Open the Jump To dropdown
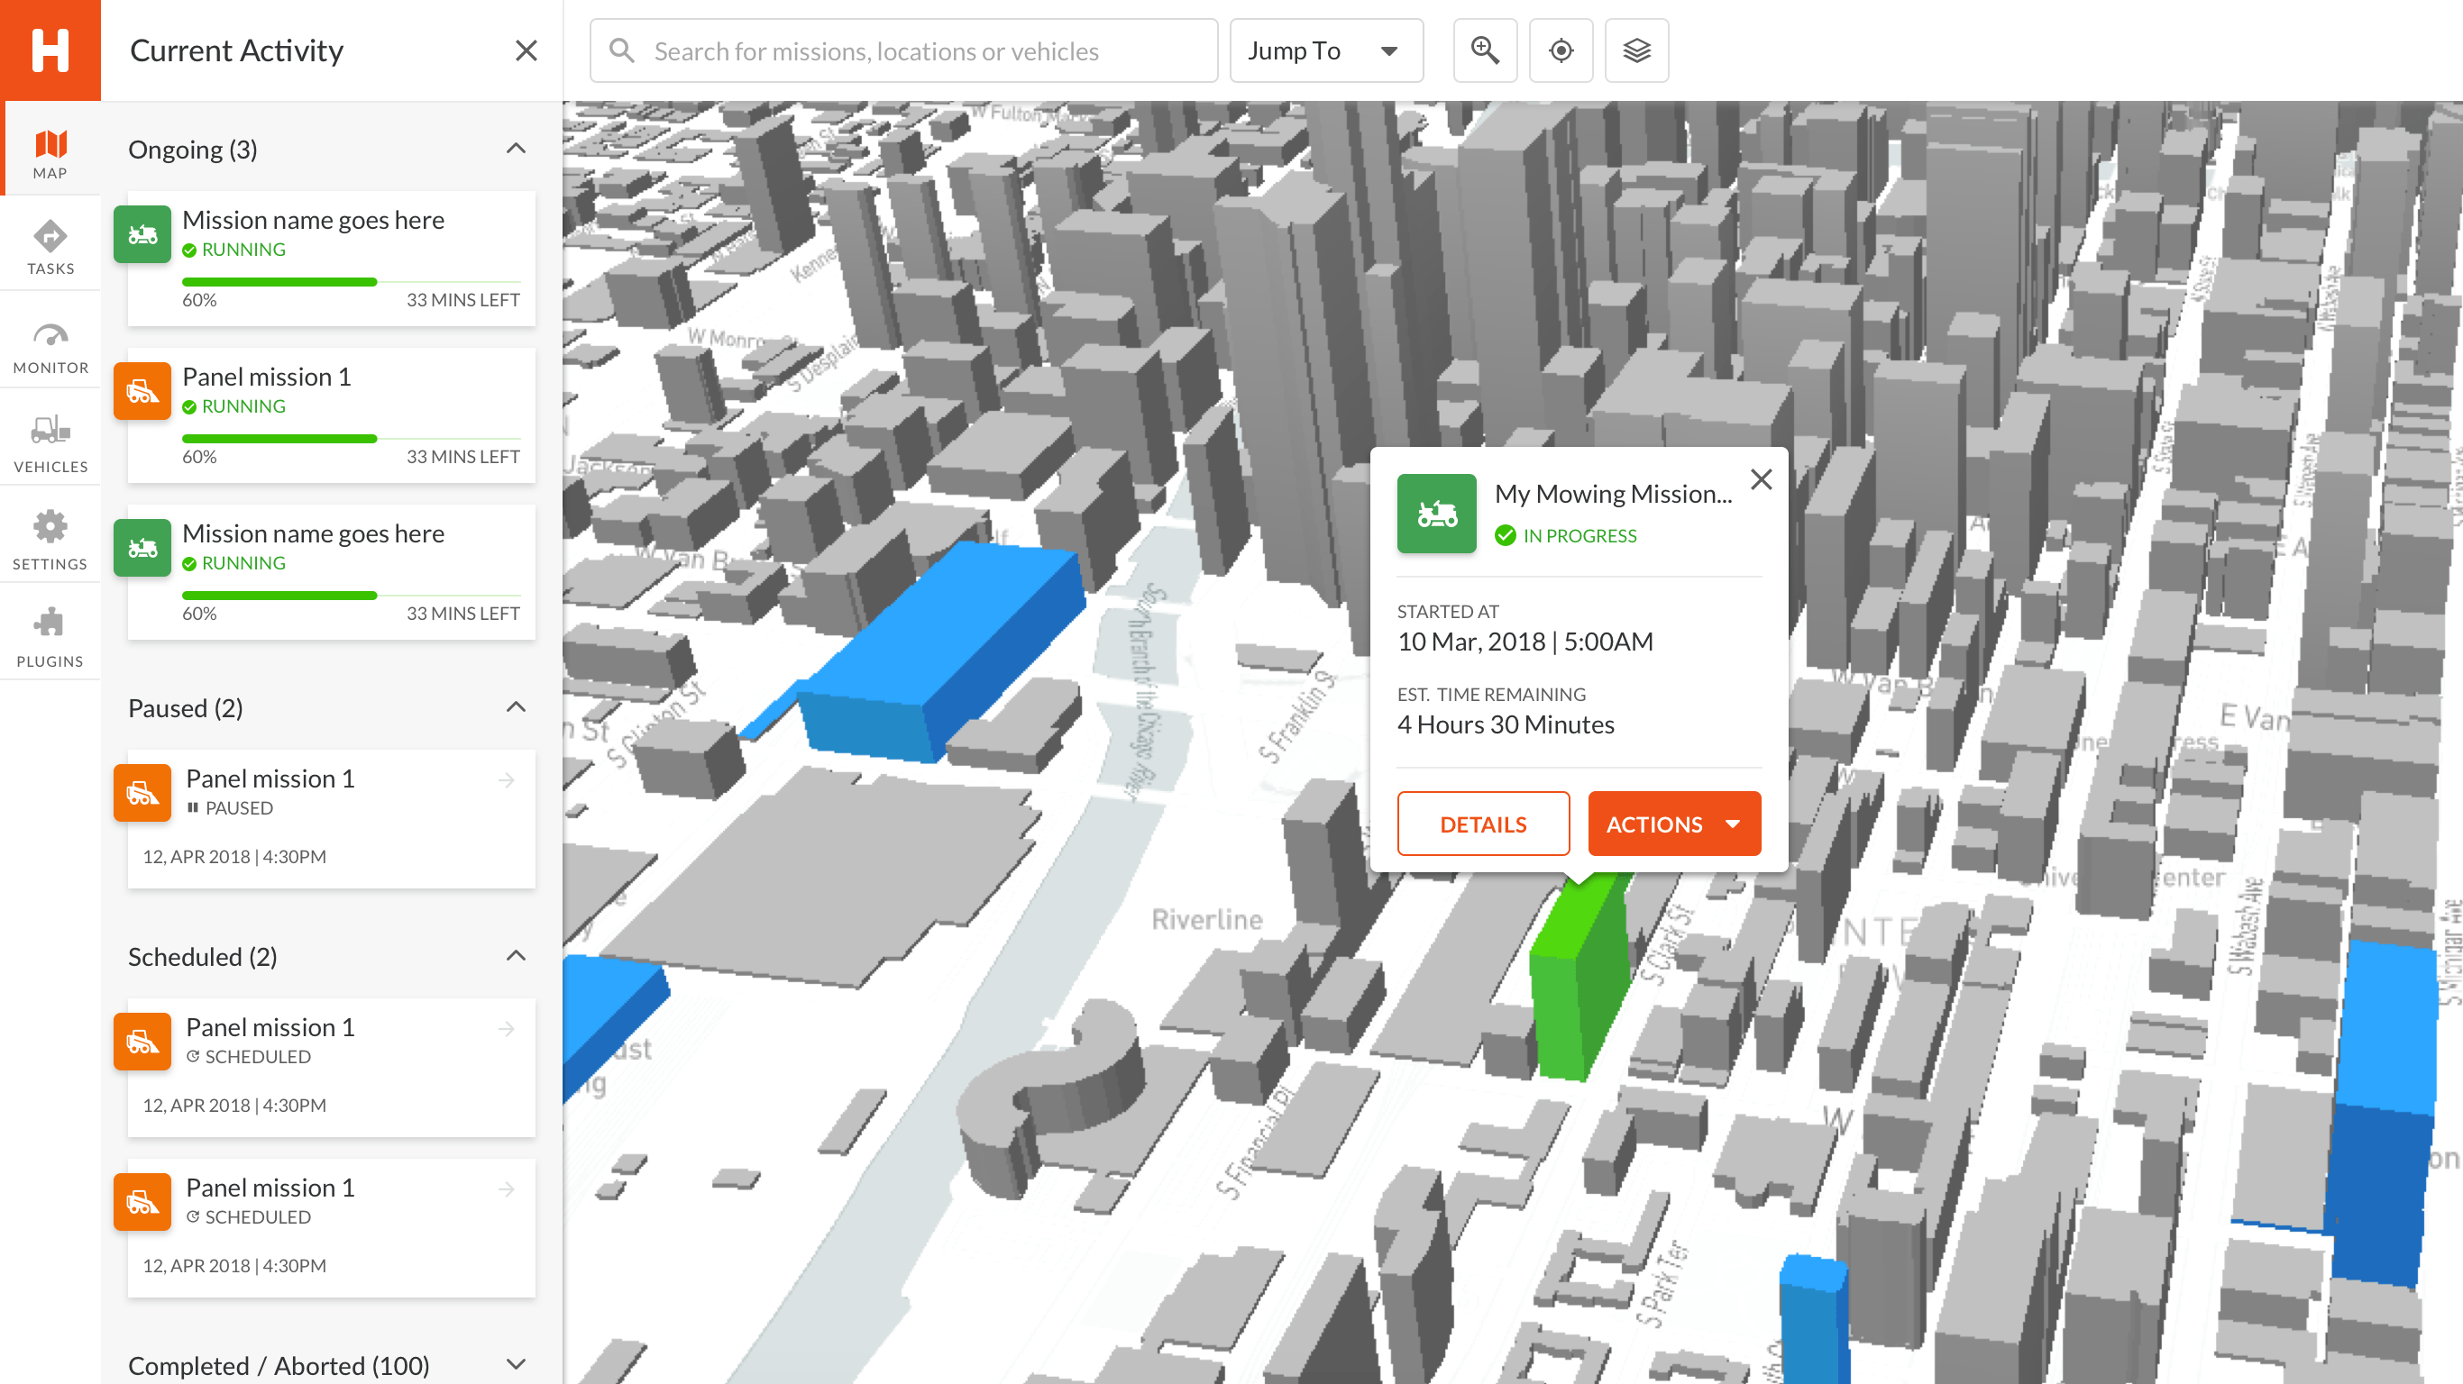Screen dimensions: 2463x1384 (x=1325, y=50)
